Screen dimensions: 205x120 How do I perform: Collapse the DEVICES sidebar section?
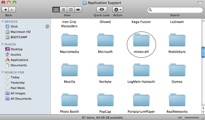point(2,22)
